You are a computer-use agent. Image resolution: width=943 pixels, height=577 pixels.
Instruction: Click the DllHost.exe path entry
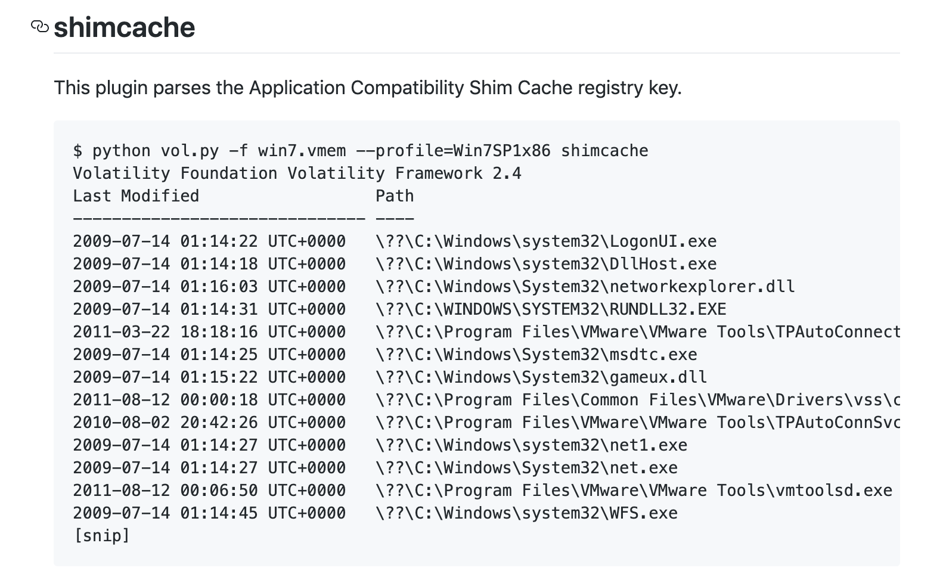click(546, 264)
